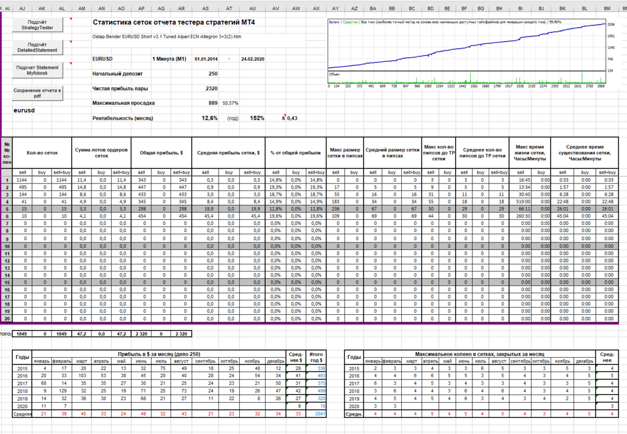
Task: Select the Итого год $ column header
Action: (x=316, y=357)
